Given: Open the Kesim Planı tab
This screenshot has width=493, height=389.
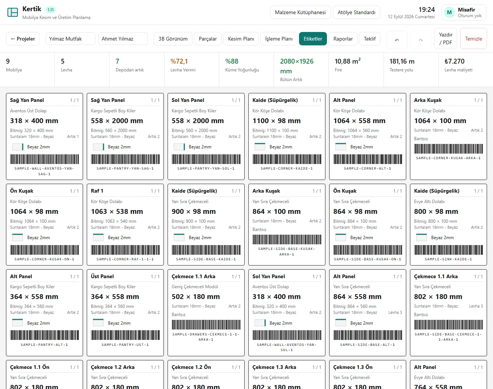Looking at the screenshot, I should tap(241, 39).
